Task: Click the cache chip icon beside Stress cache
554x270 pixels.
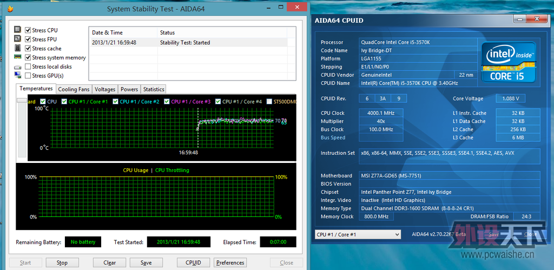Action: point(17,48)
